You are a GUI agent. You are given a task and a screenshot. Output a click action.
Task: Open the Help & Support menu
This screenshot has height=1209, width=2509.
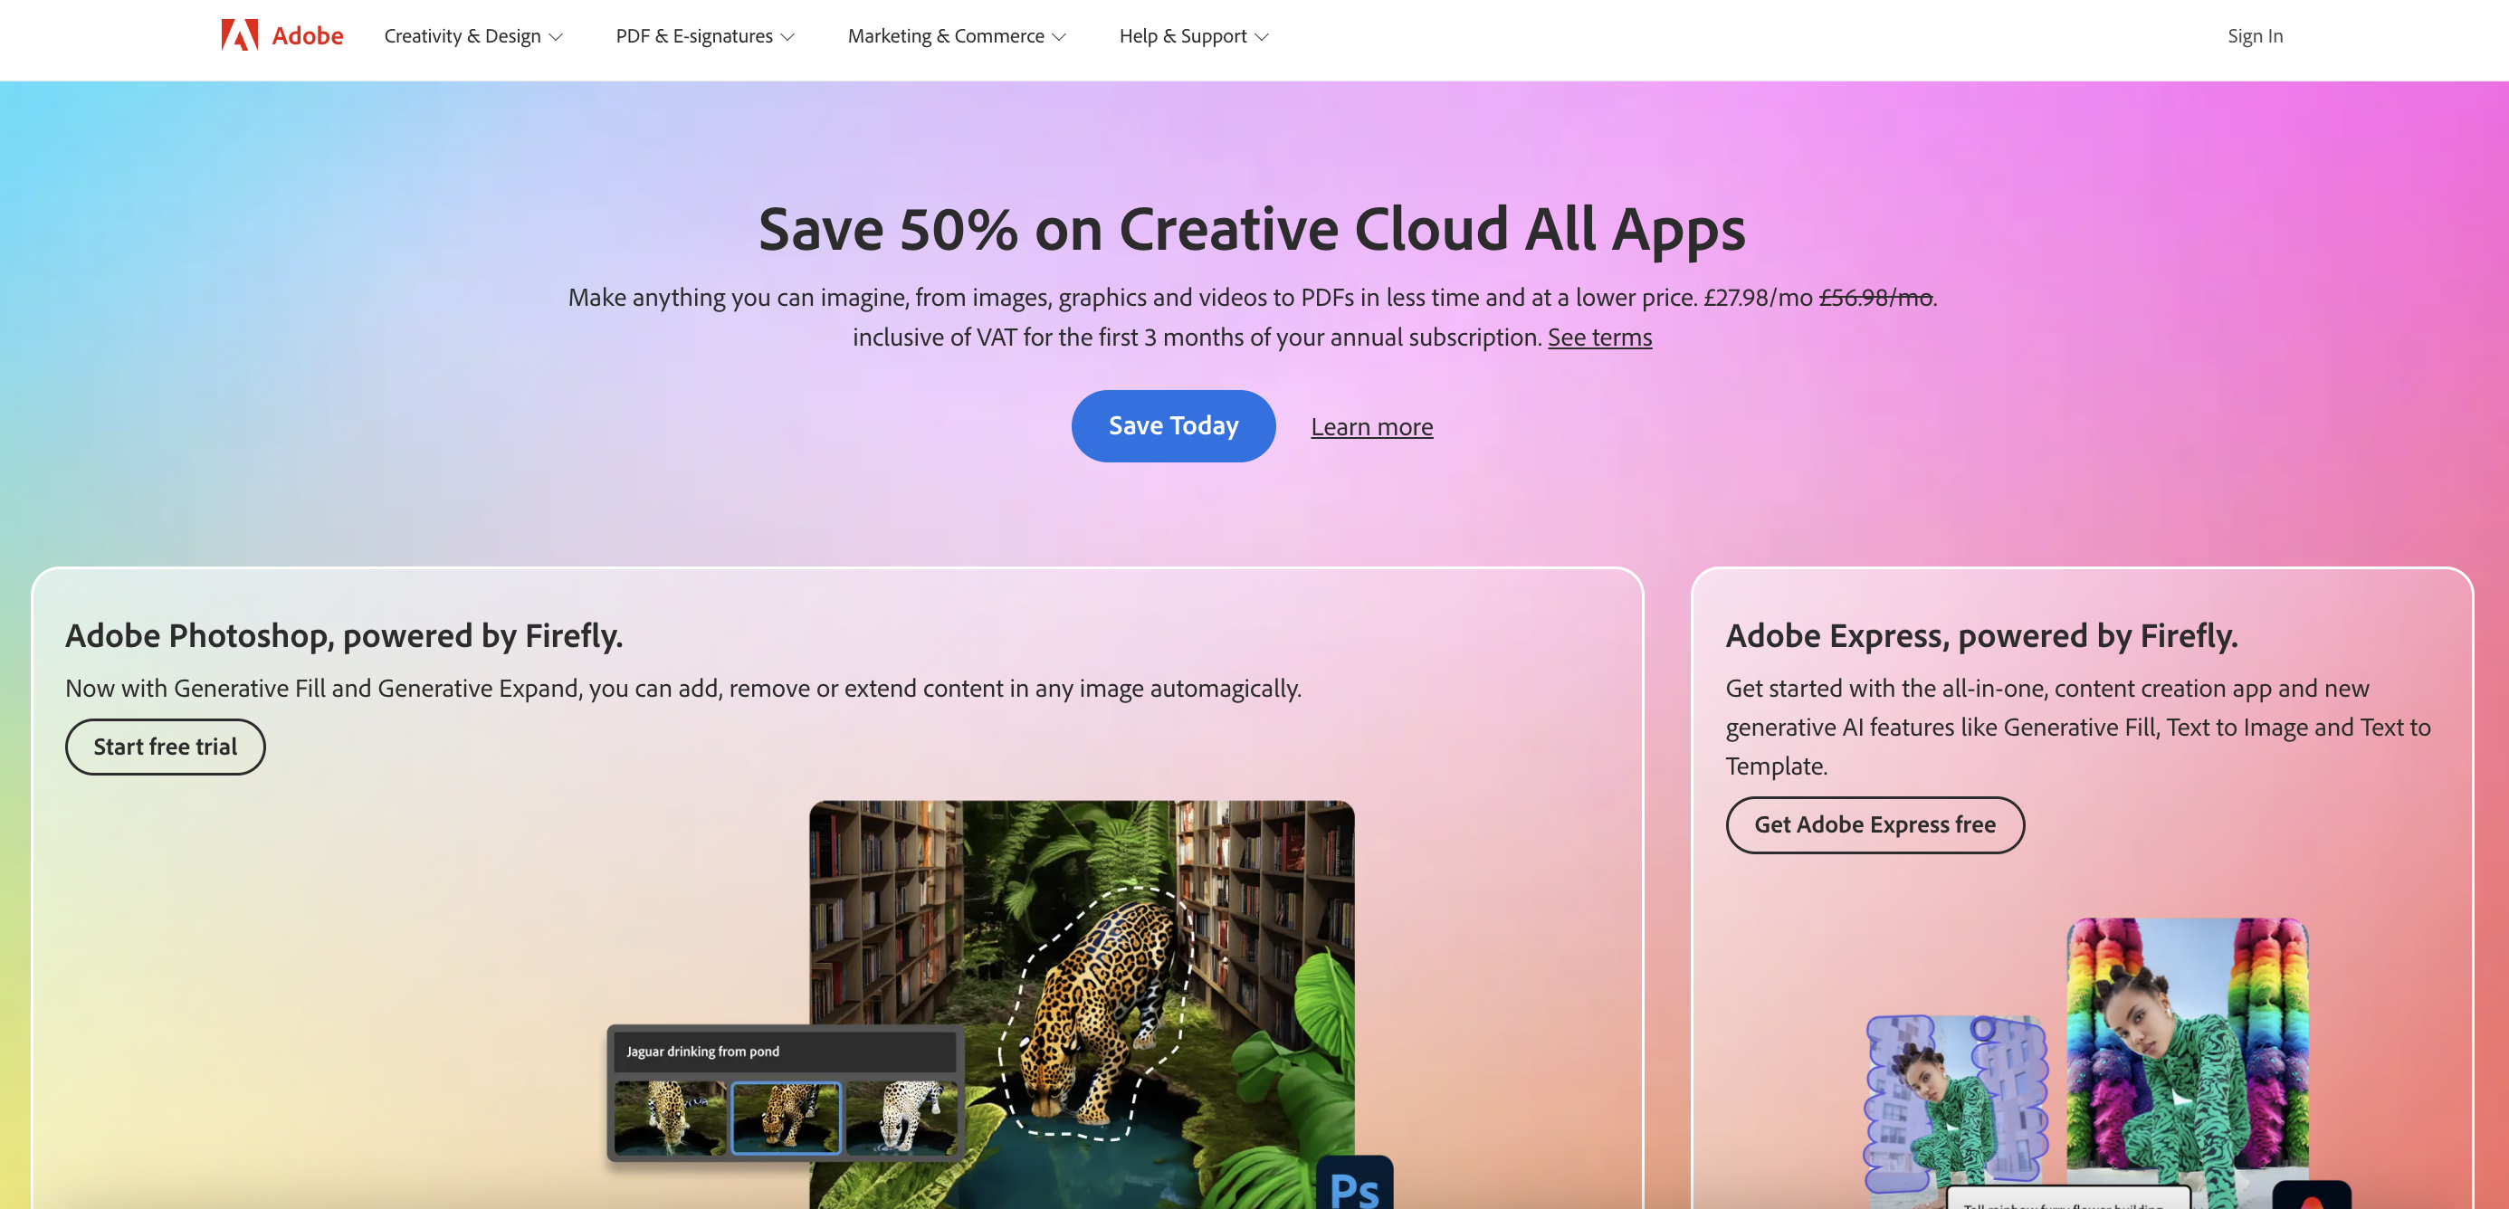[1193, 36]
